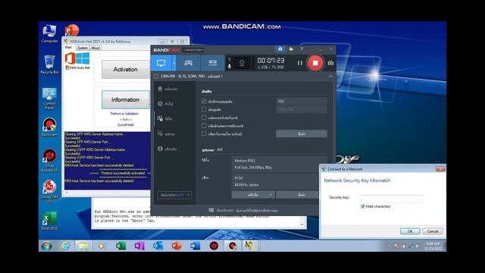Open the output folder icon in the Bandicam title bar

point(291,49)
